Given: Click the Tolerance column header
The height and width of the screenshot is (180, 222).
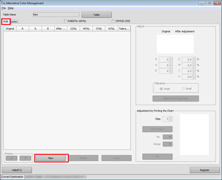Looking at the screenshot, I should coord(124,29).
